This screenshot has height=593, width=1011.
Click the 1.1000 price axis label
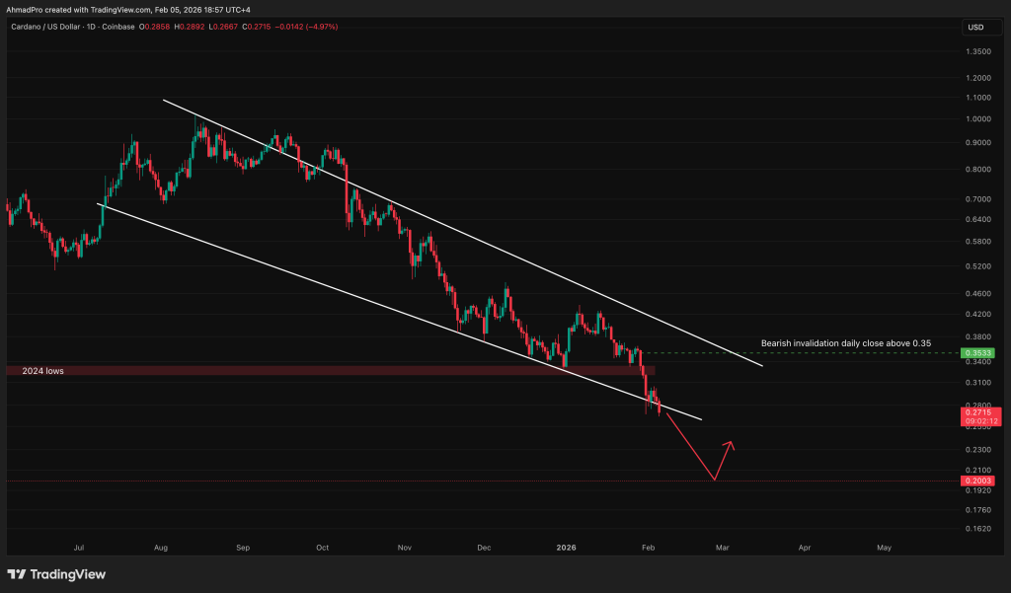978,98
